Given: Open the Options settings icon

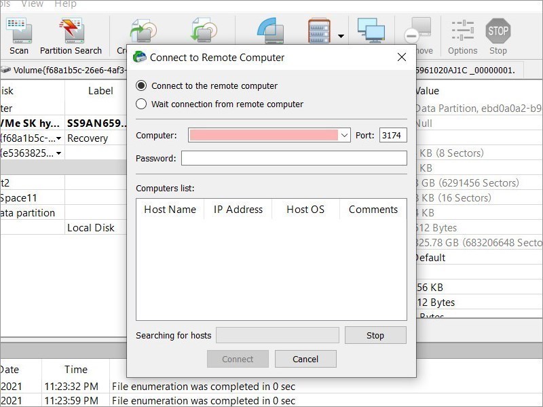Looking at the screenshot, I should point(463,31).
